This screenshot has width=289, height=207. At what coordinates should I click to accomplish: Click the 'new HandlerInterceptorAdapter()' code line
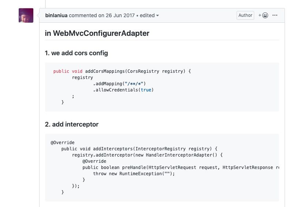[x=145, y=155]
